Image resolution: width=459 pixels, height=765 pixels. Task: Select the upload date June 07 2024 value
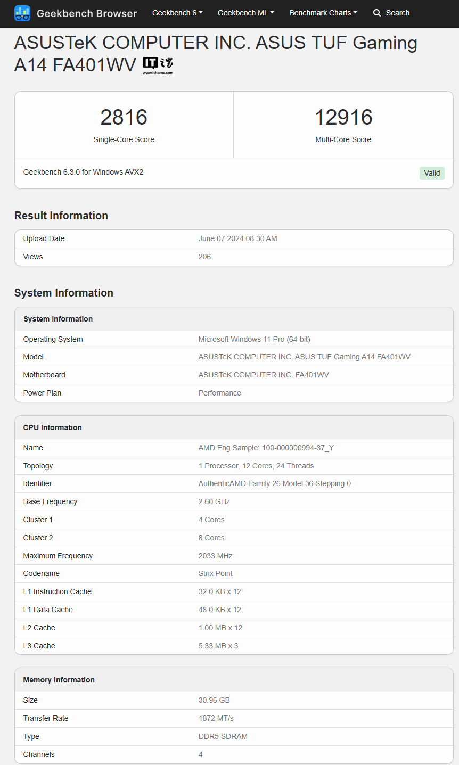tap(238, 238)
